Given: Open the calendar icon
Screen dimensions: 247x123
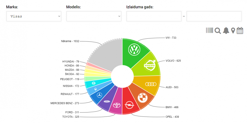Looking at the screenshot, I should click(x=240, y=30).
